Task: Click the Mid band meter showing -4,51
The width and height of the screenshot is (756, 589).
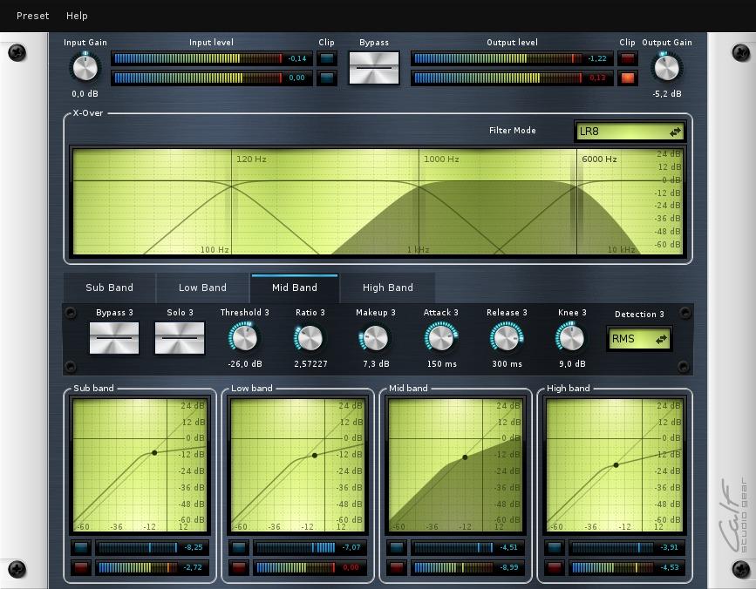Action: click(x=468, y=547)
